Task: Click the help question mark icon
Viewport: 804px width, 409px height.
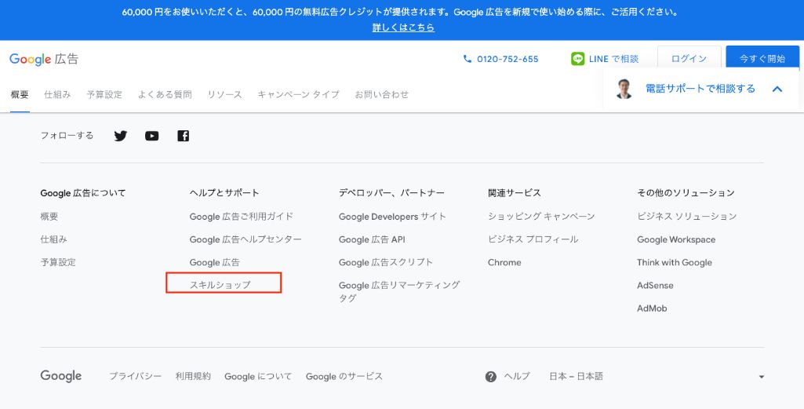Action: pyautogui.click(x=491, y=377)
